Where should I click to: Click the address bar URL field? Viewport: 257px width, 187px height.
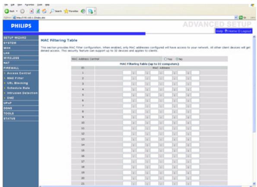point(124,18)
